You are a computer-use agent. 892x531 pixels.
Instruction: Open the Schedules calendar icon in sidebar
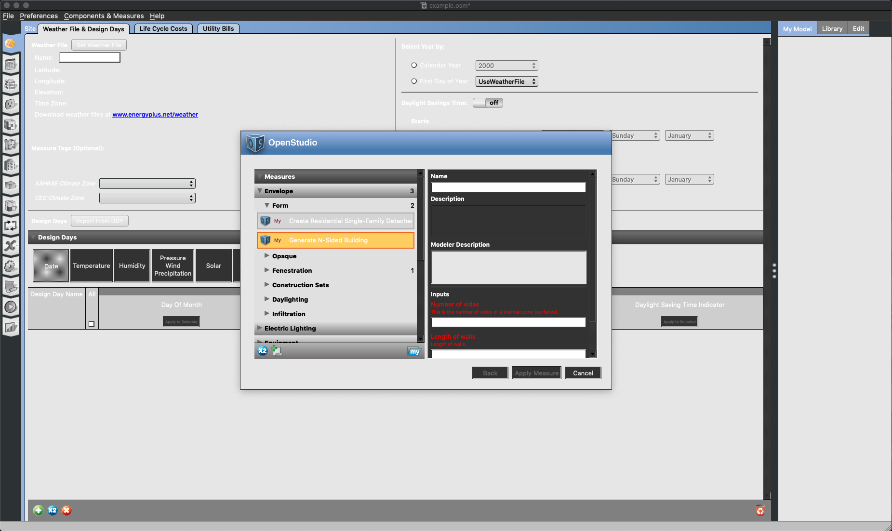point(10,64)
